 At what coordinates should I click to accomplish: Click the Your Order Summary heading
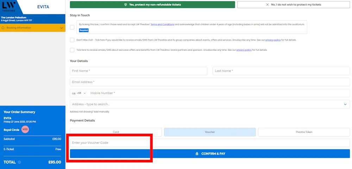(19, 112)
